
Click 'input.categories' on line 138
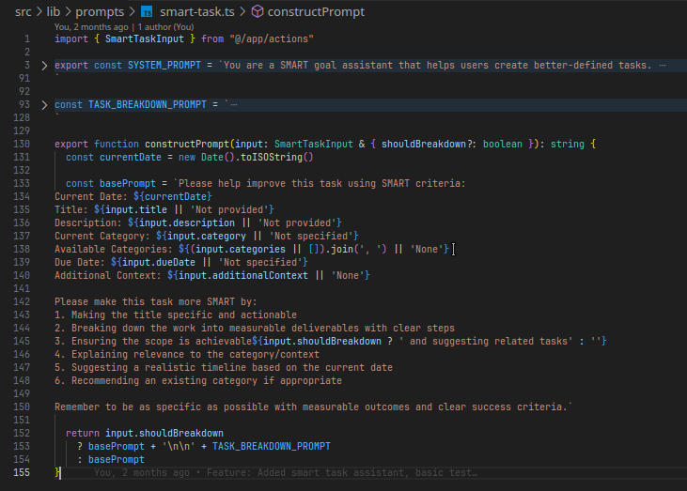[x=241, y=249]
